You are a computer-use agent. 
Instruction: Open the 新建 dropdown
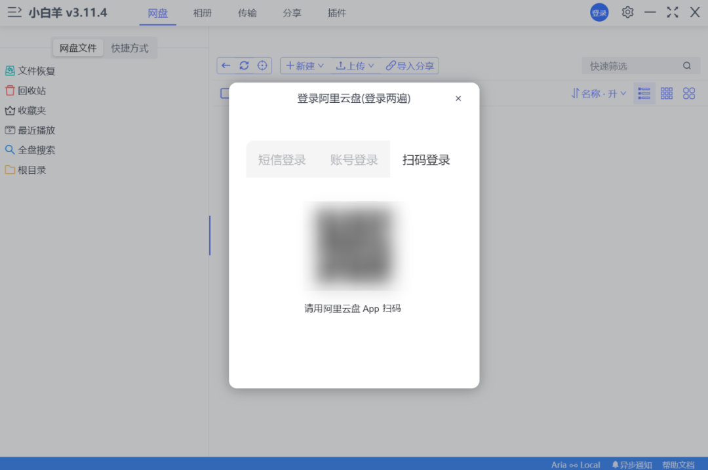coord(305,66)
